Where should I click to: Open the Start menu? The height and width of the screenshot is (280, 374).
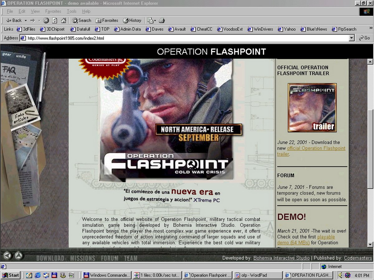[x=11, y=275]
